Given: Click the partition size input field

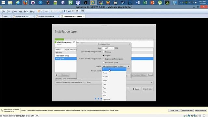Looking at the screenshot, I should (106, 48).
